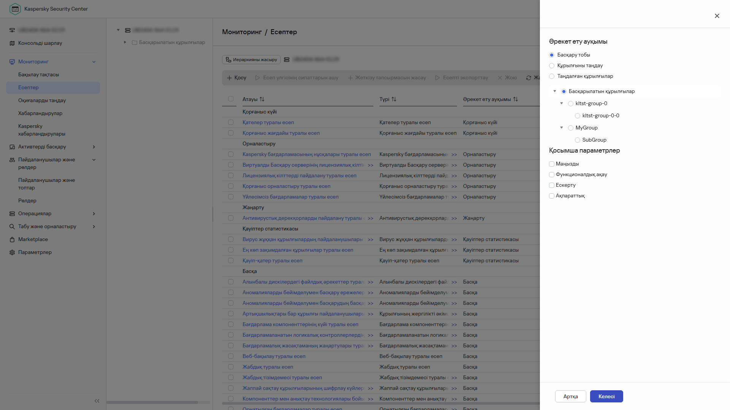Expand the Активтерді басқару sidebar section
The image size is (730, 410).
click(x=94, y=147)
